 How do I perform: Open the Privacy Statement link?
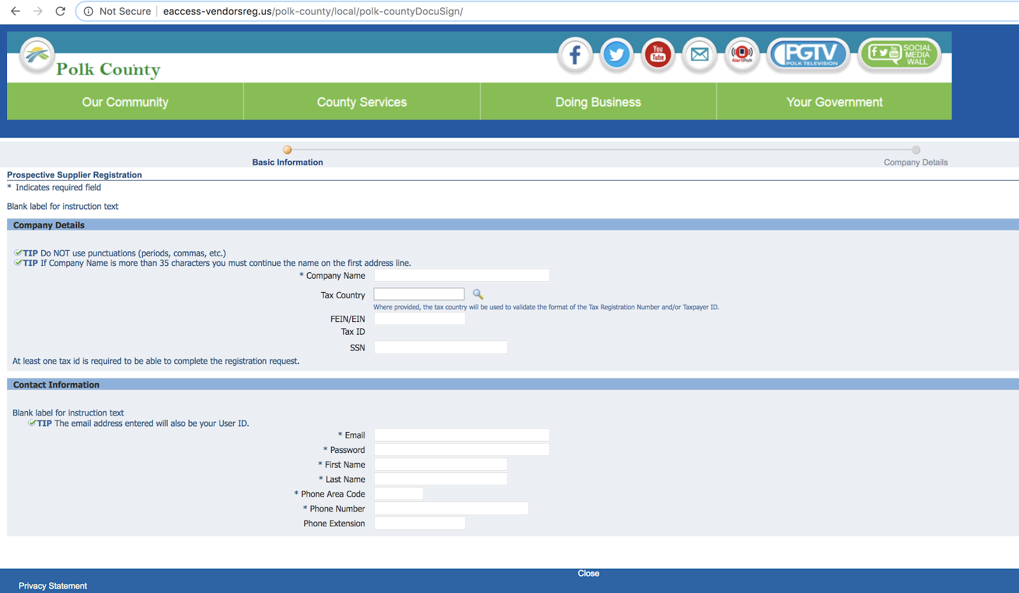tap(53, 586)
